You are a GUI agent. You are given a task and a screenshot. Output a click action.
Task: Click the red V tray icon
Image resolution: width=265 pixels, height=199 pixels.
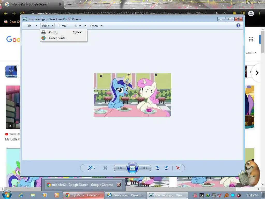(219, 195)
